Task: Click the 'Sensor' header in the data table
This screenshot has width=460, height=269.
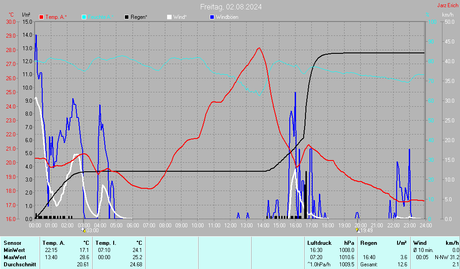Action: click(13, 243)
